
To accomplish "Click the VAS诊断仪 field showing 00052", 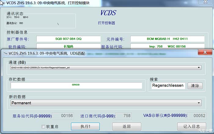I will pyautogui.click(x=196, y=116).
